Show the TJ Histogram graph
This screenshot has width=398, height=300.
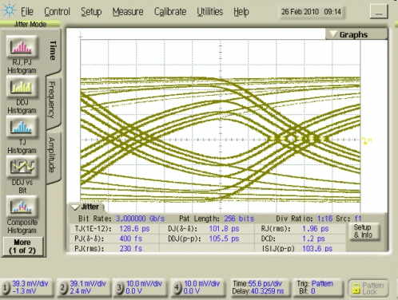(22, 127)
